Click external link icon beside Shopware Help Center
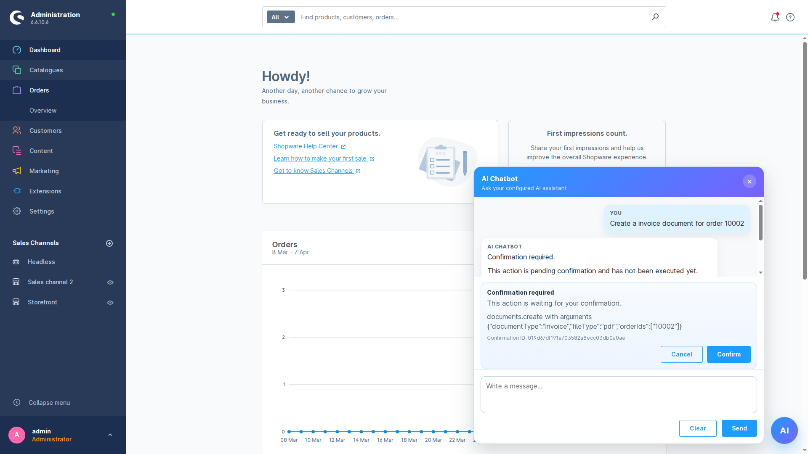 coord(343,147)
